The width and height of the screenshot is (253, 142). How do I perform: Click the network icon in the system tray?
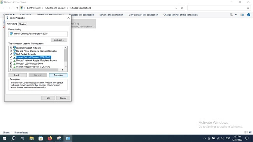[x=218, y=138]
